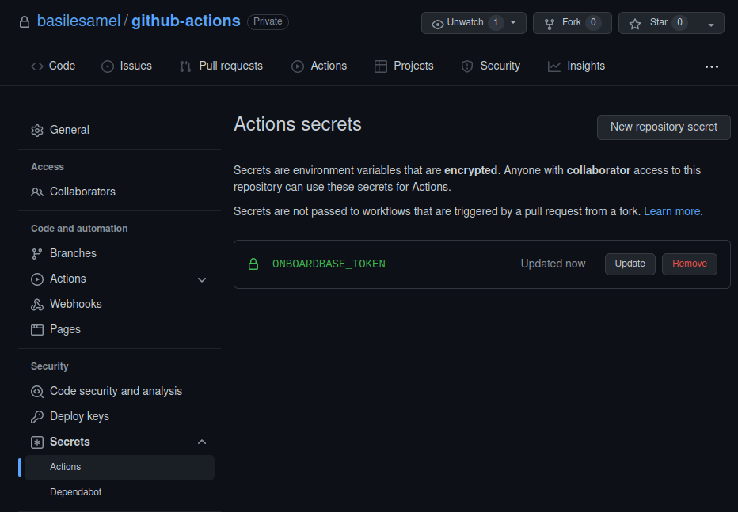This screenshot has width=738, height=512.
Task: Click the Collaborators people icon
Action: pyautogui.click(x=37, y=192)
